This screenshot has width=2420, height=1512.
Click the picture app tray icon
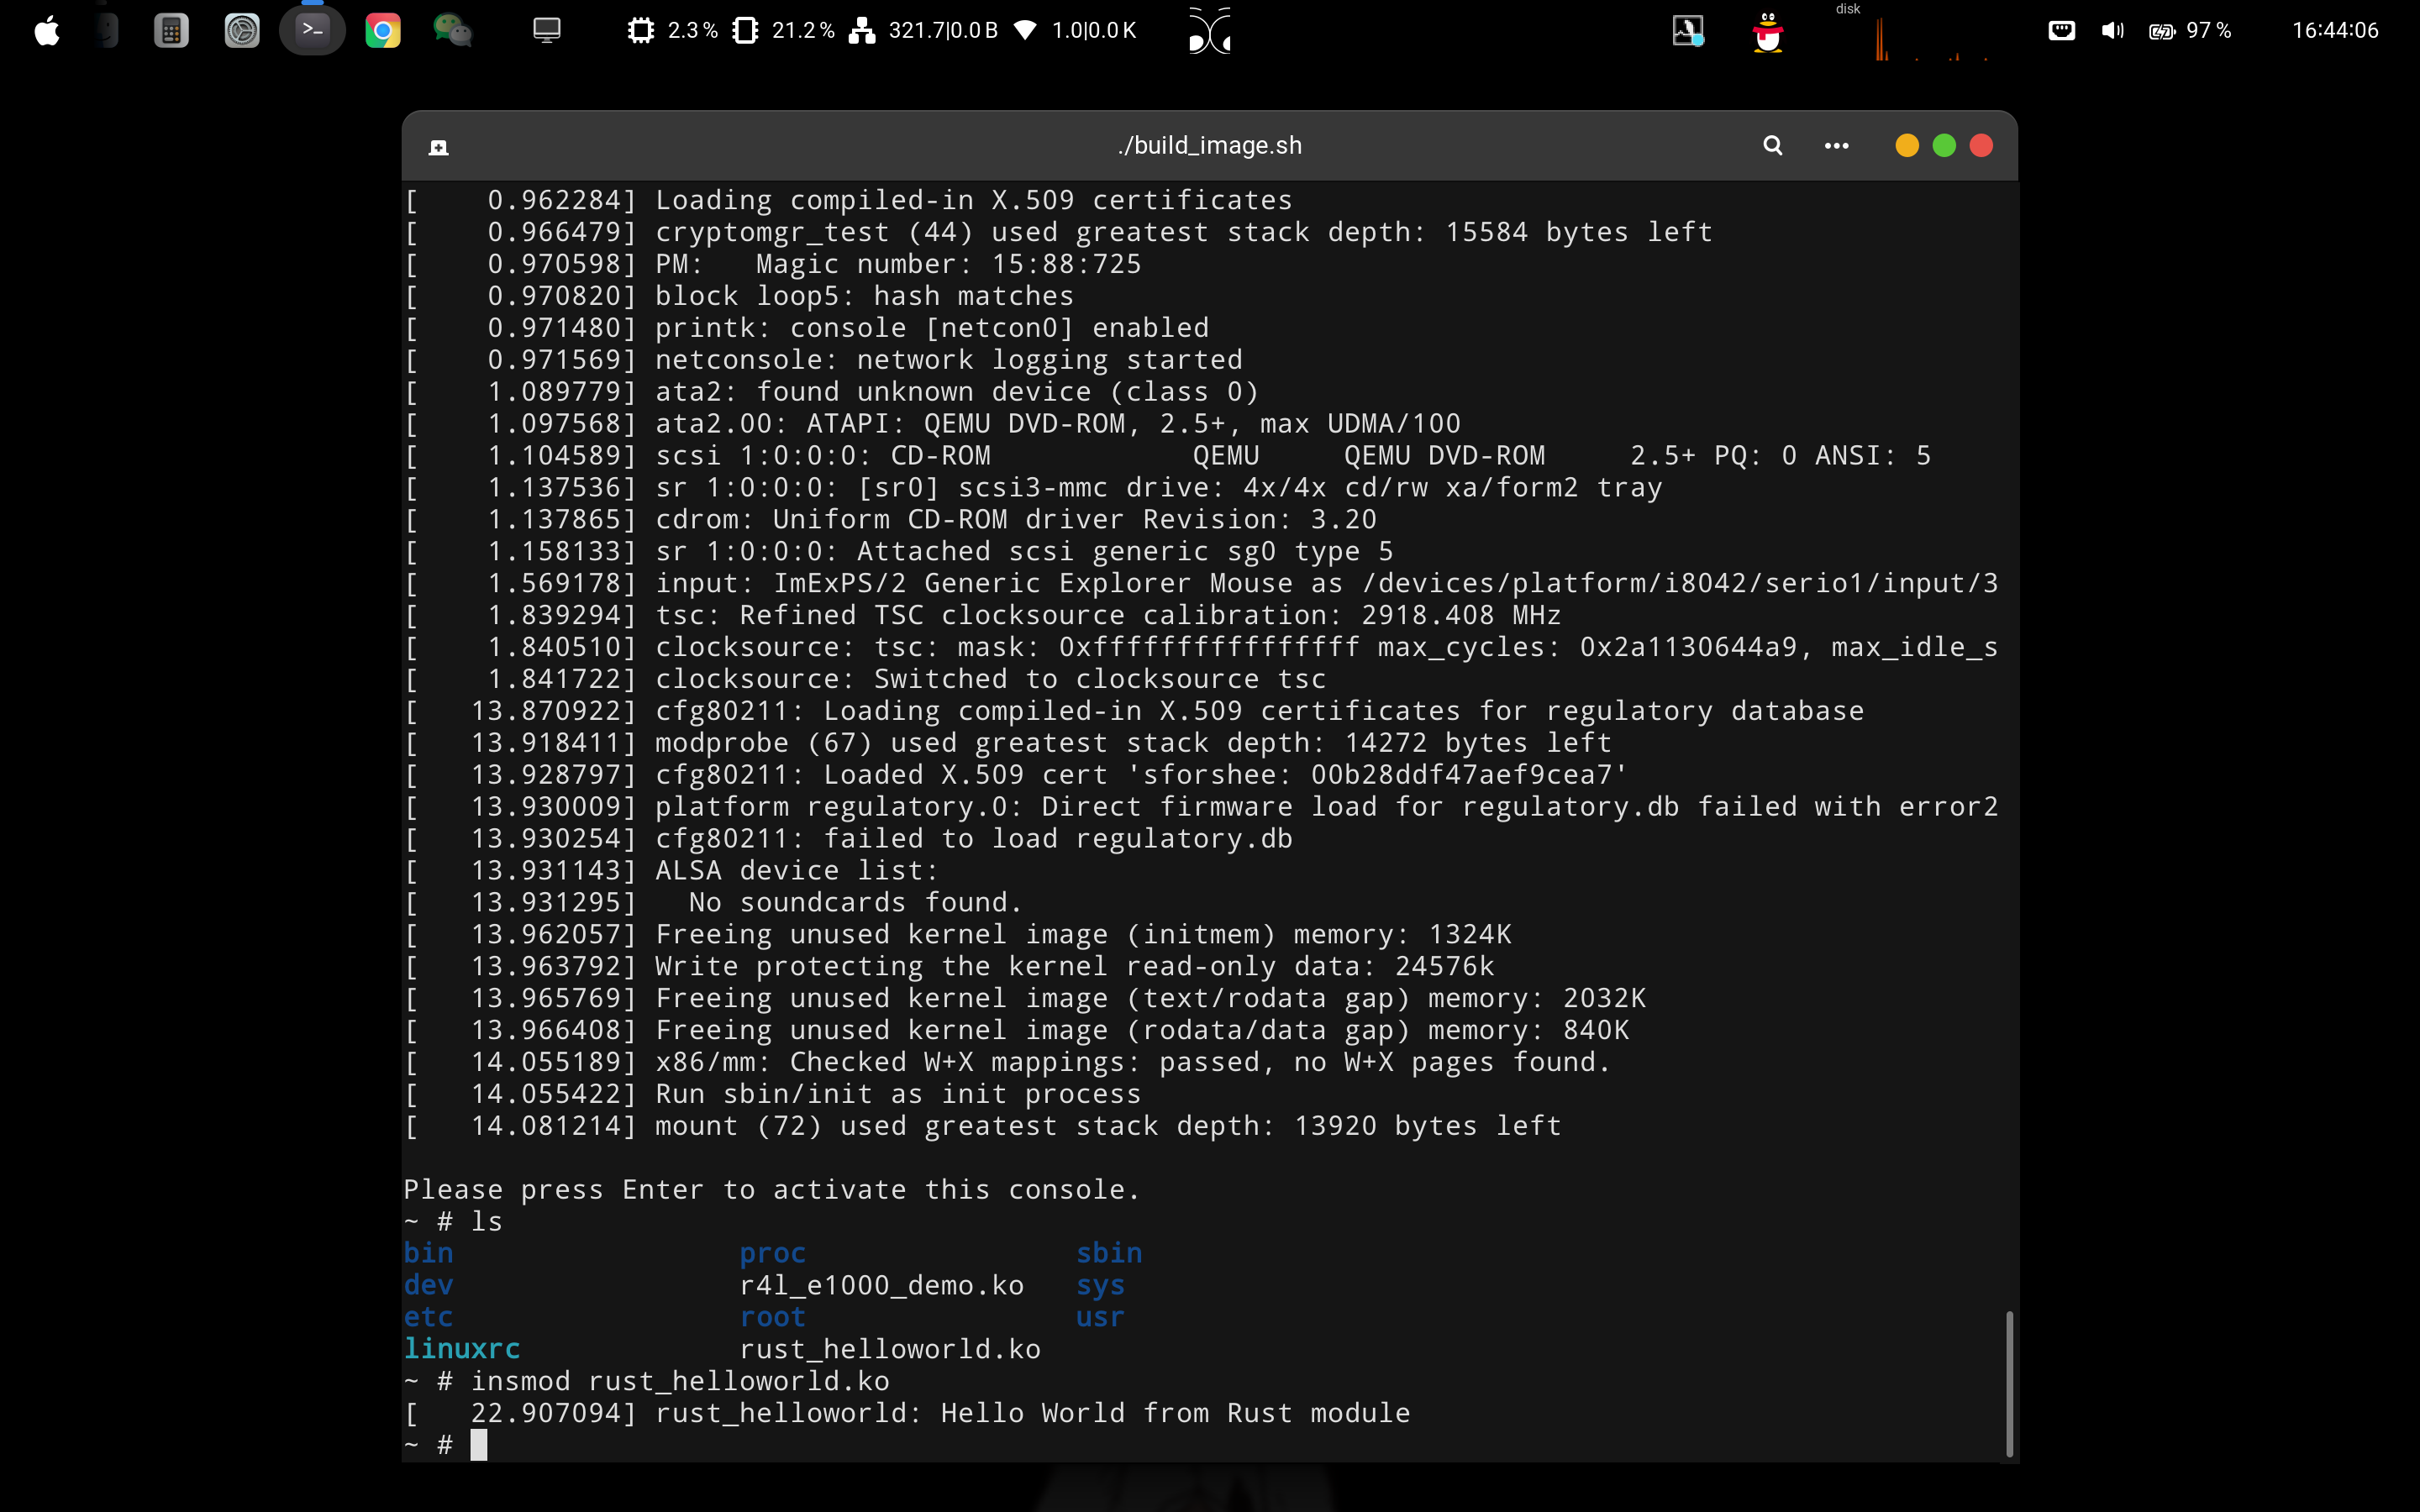point(1688,31)
